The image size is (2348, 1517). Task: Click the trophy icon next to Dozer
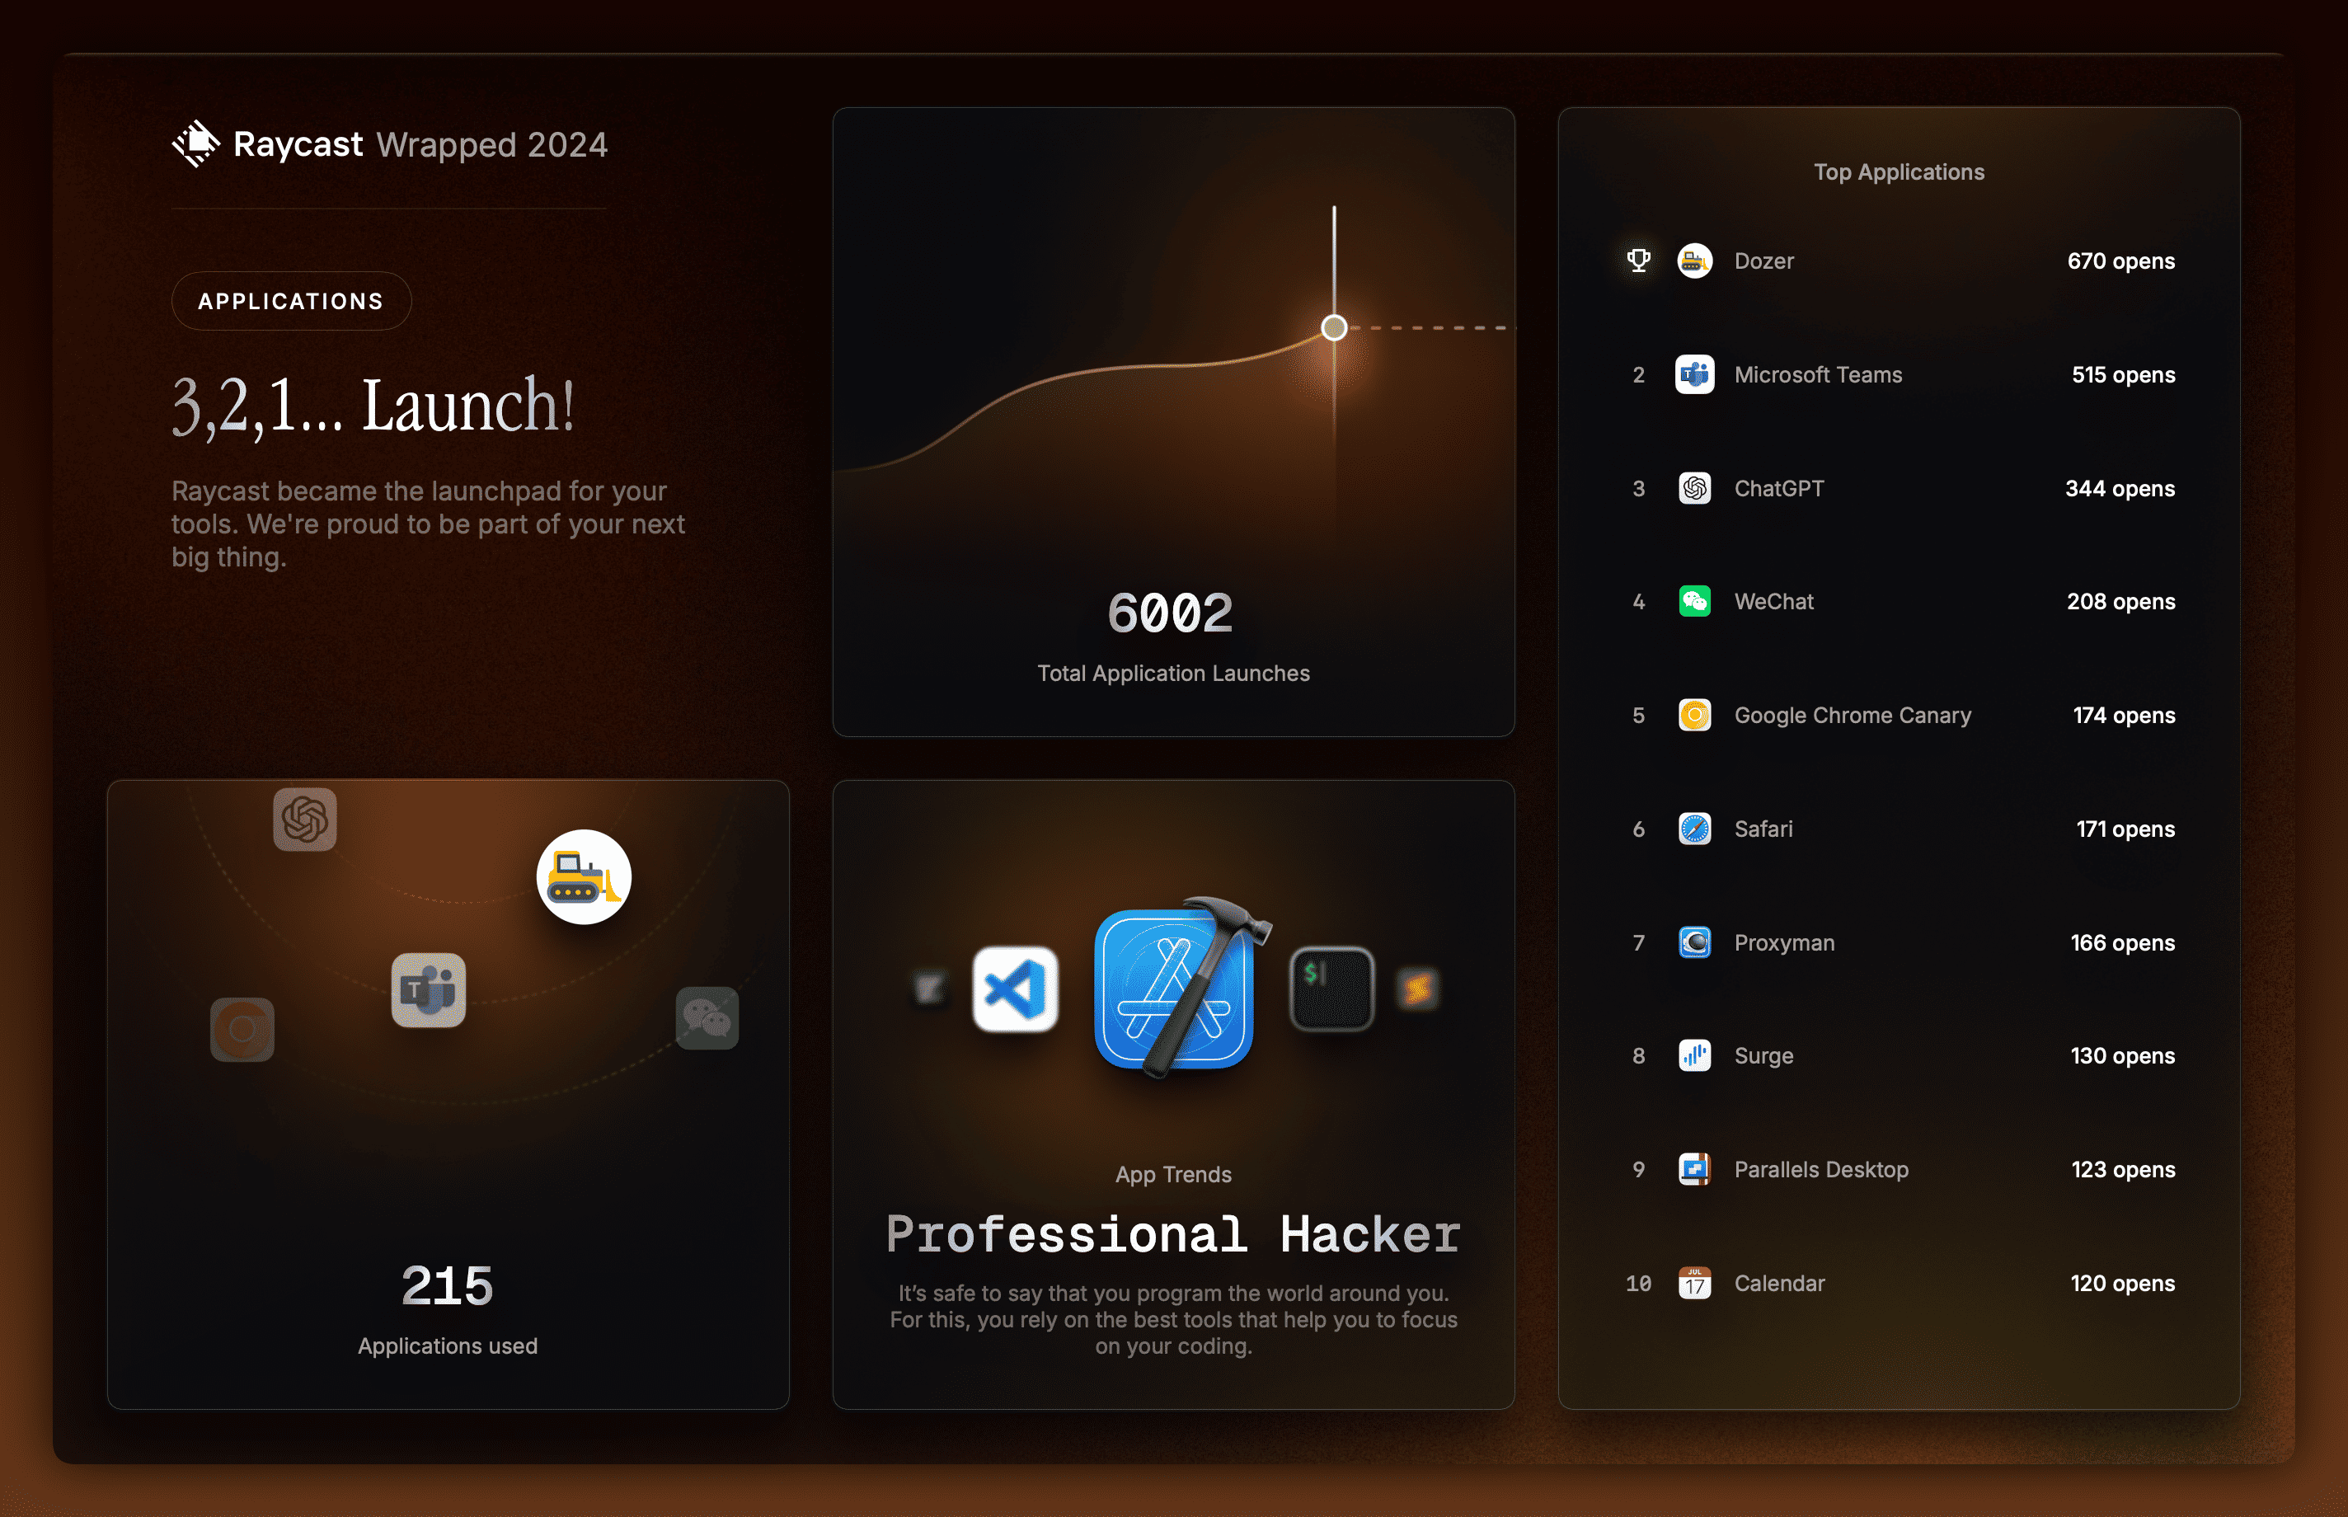(1639, 260)
